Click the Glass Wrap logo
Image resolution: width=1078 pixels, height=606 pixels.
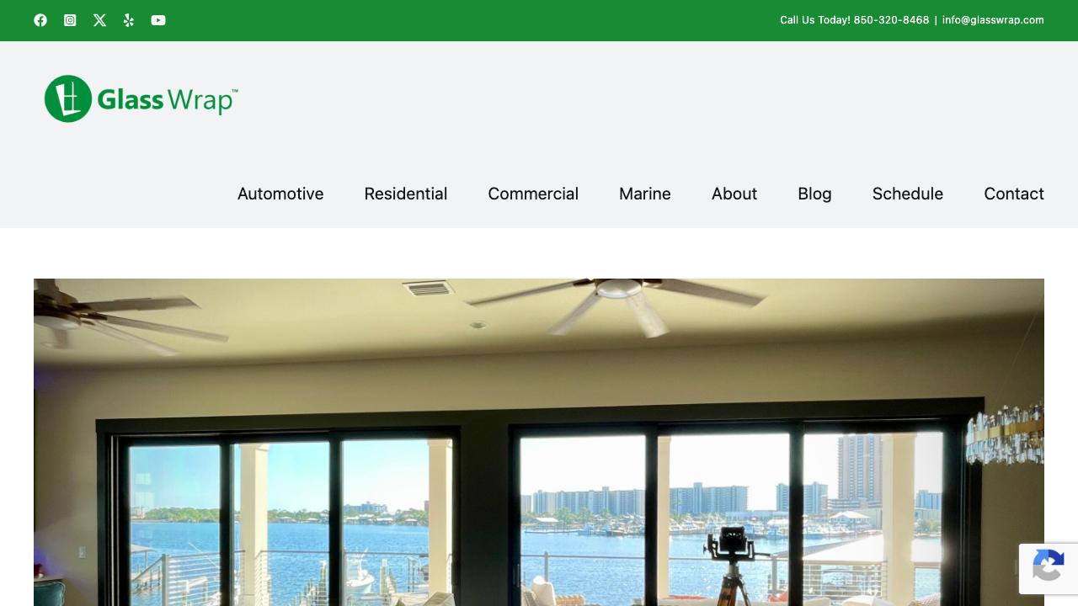pyautogui.click(x=141, y=98)
